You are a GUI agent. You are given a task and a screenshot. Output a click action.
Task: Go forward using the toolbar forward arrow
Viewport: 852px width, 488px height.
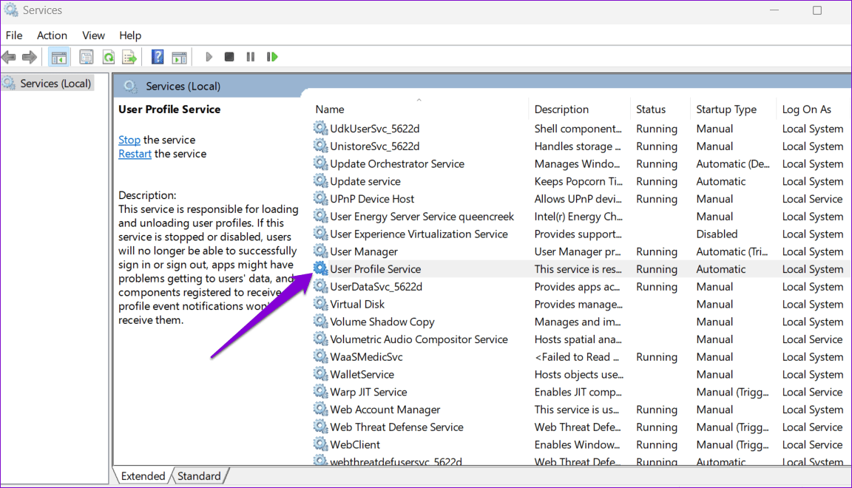click(x=30, y=56)
